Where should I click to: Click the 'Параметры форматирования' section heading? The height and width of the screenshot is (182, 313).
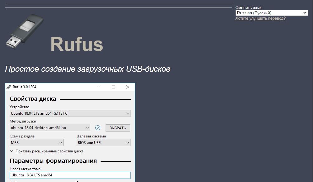53,161
